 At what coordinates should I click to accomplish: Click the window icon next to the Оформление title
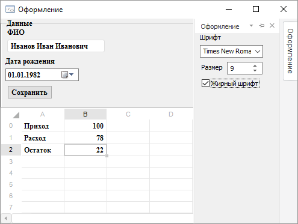pos(10,10)
